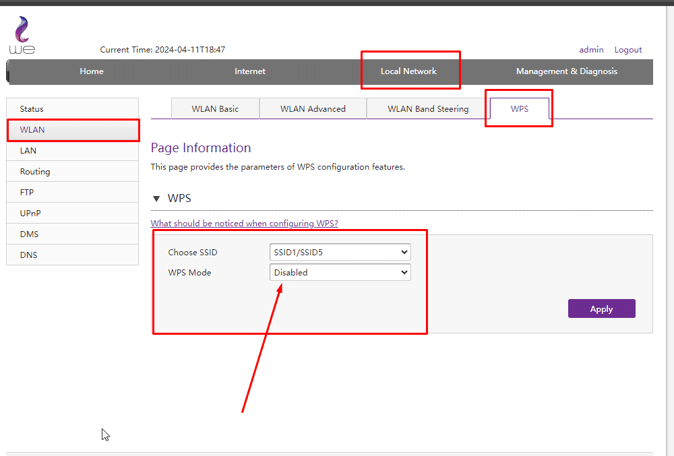Open the Internet menu

coord(250,71)
